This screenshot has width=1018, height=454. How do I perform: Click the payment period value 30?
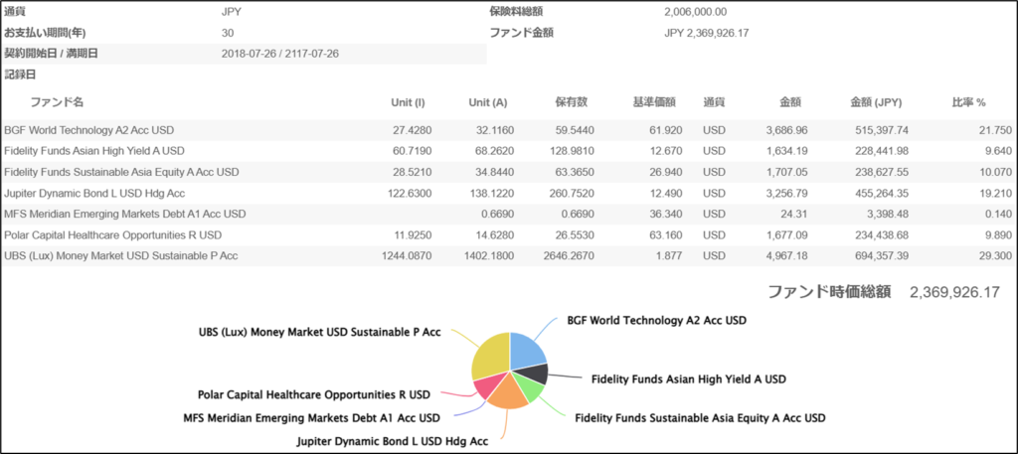[228, 33]
